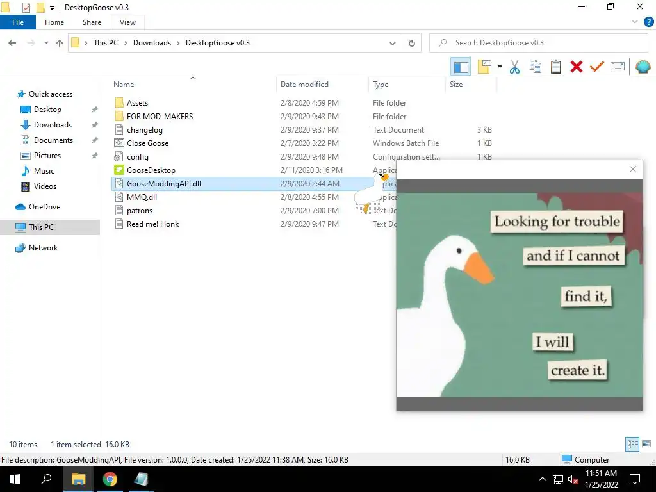
Task: Click the Classic Shell seashell icon
Action: point(643,67)
